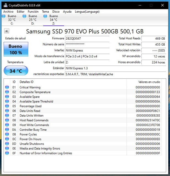170x176 pixels.
Task: Click the status icon for Composite Temperature
Action: (x=7, y=92)
